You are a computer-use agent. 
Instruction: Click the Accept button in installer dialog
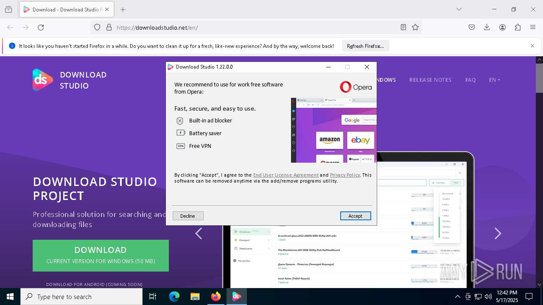pos(355,216)
